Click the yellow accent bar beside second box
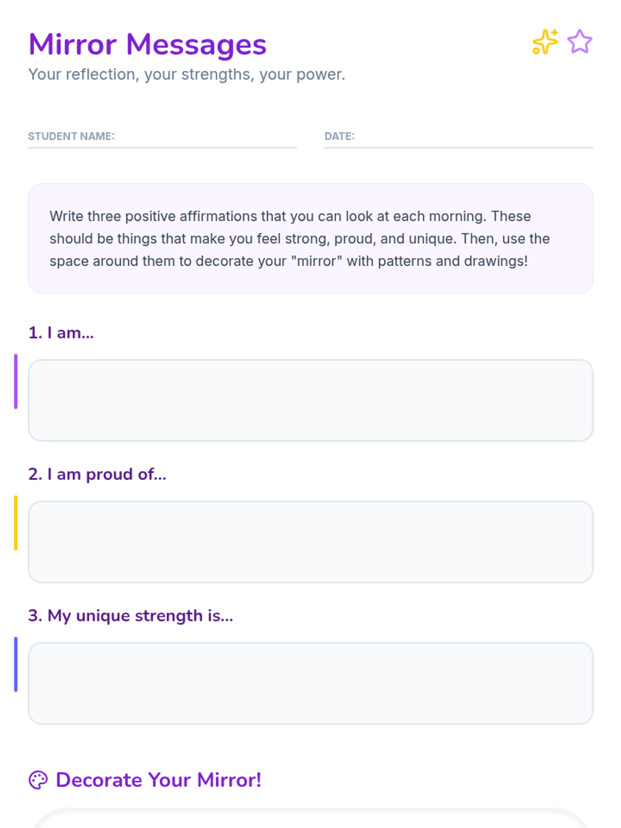 pyautogui.click(x=16, y=523)
